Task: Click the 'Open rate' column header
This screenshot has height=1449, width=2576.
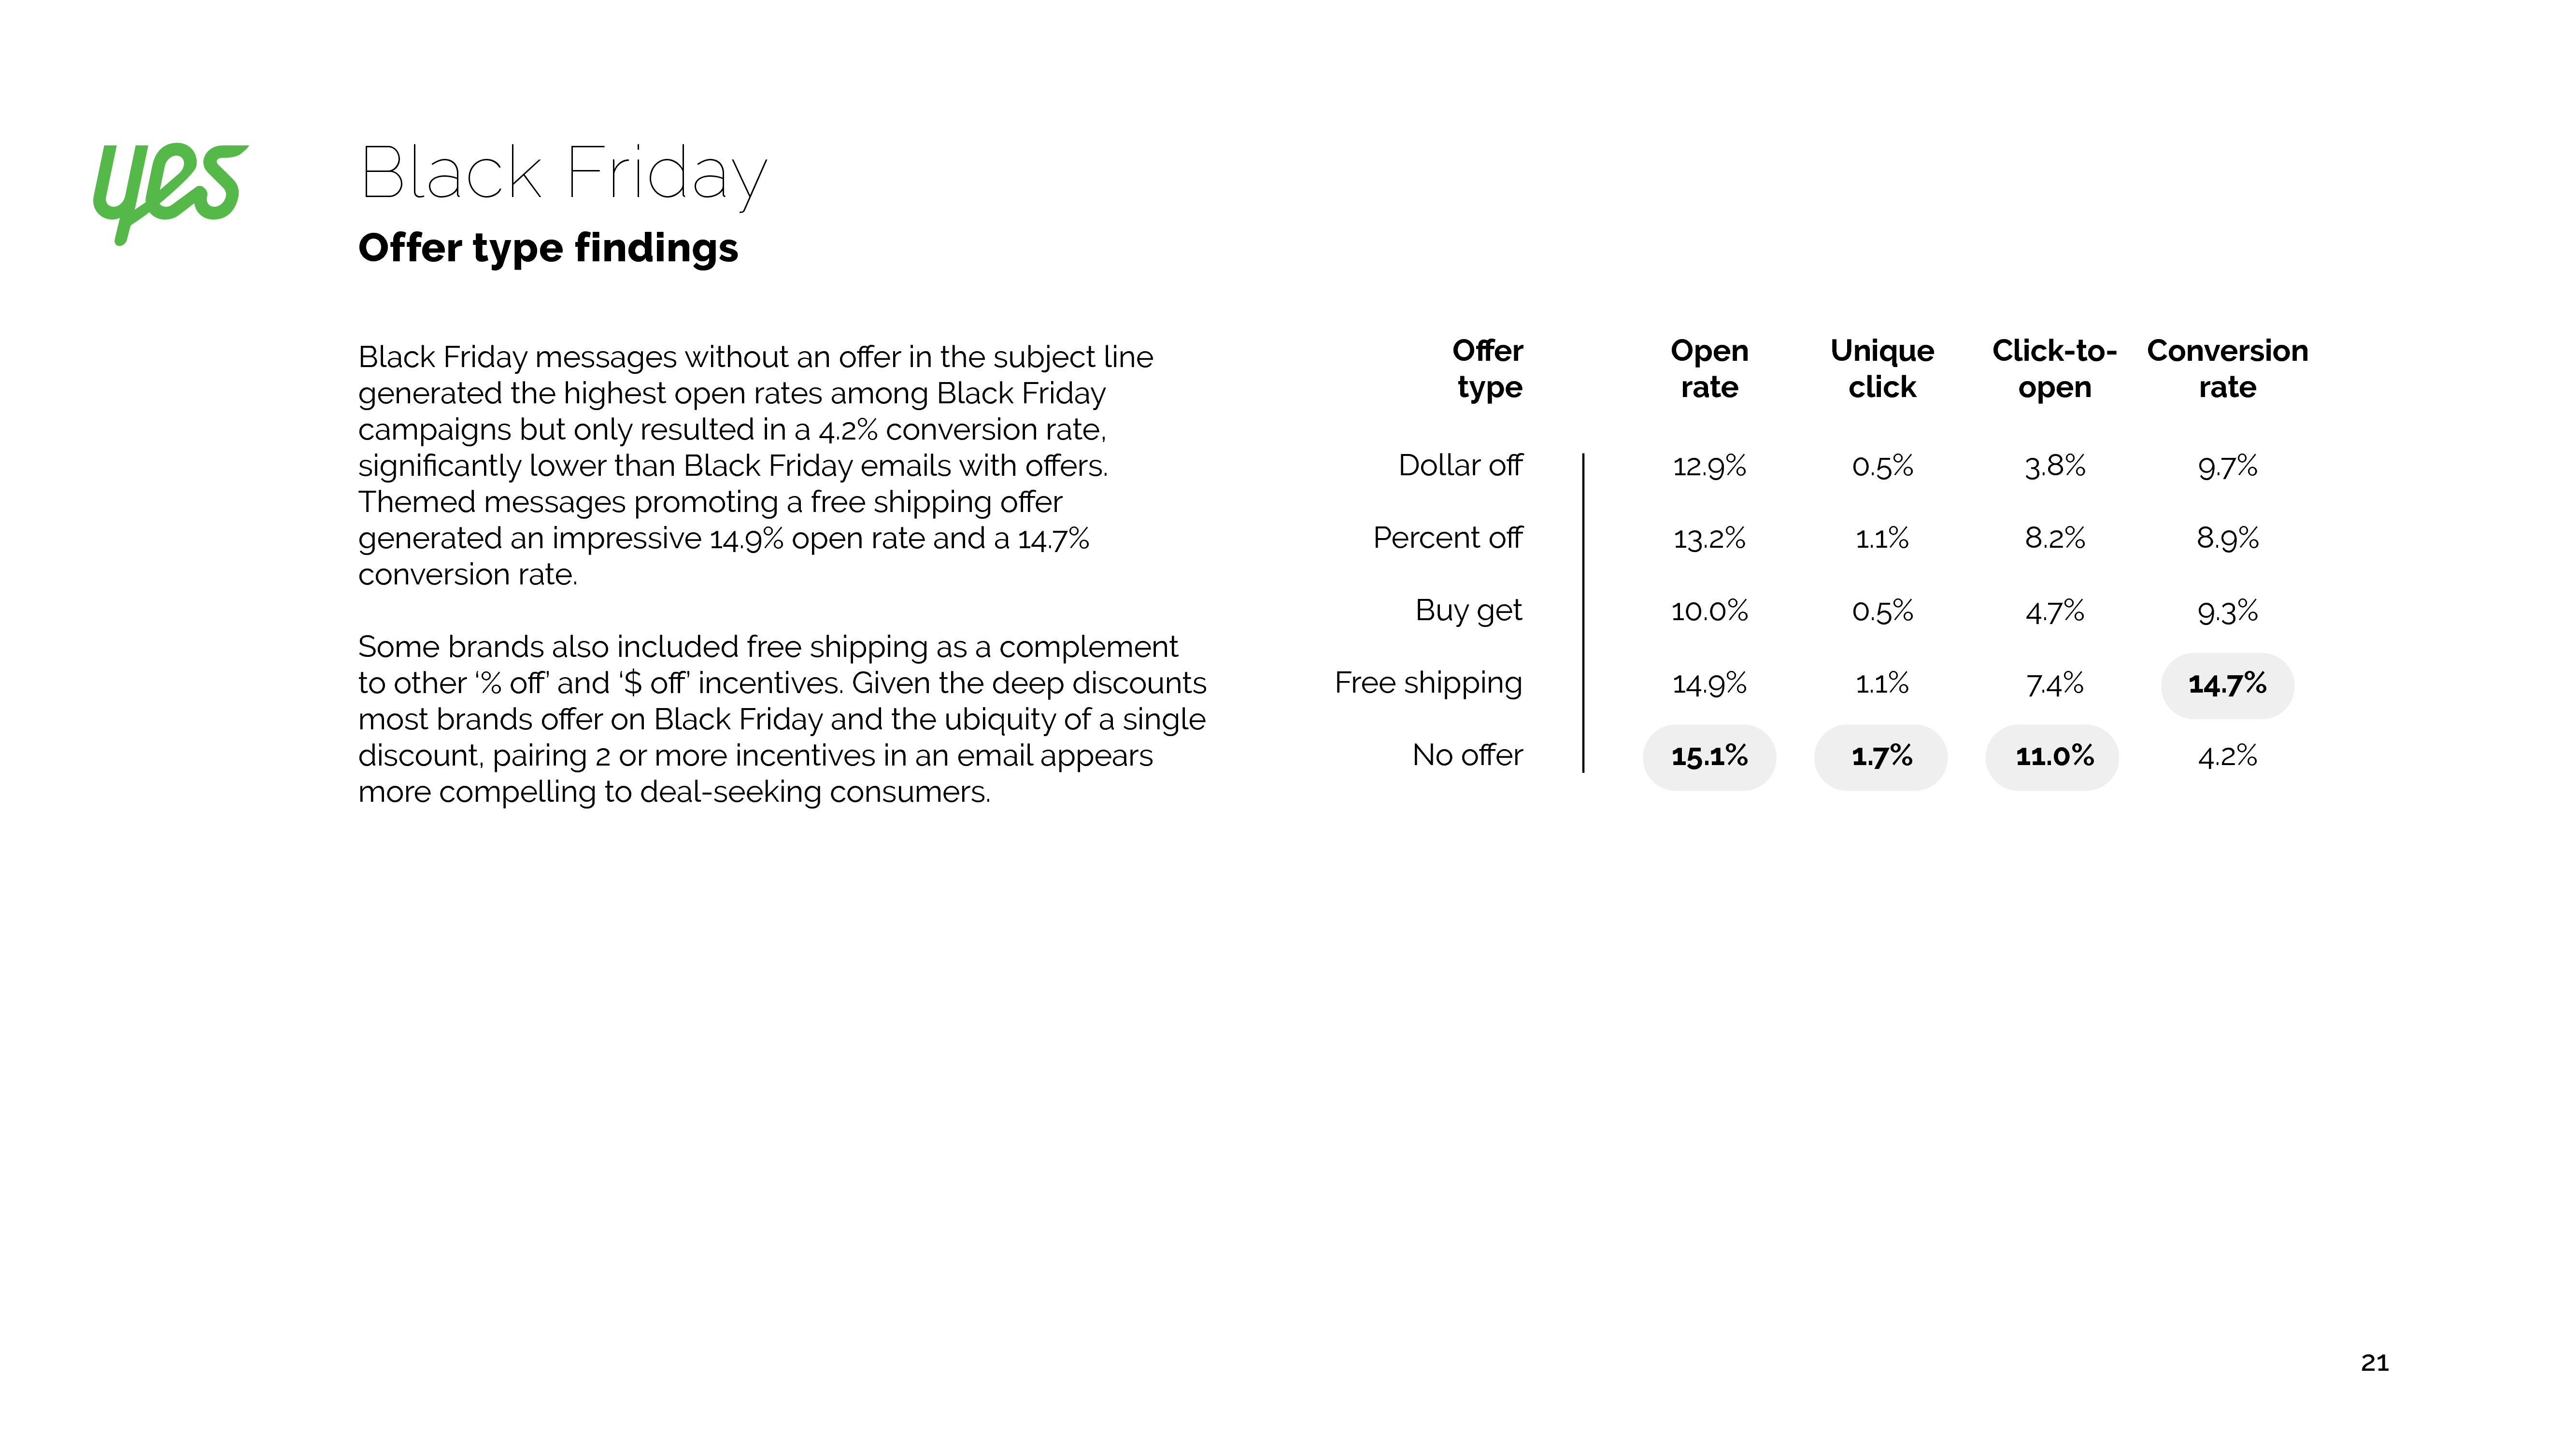Action: pos(1709,369)
